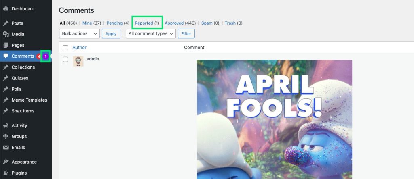Open Activity menu label
414x179 pixels.
19,125
